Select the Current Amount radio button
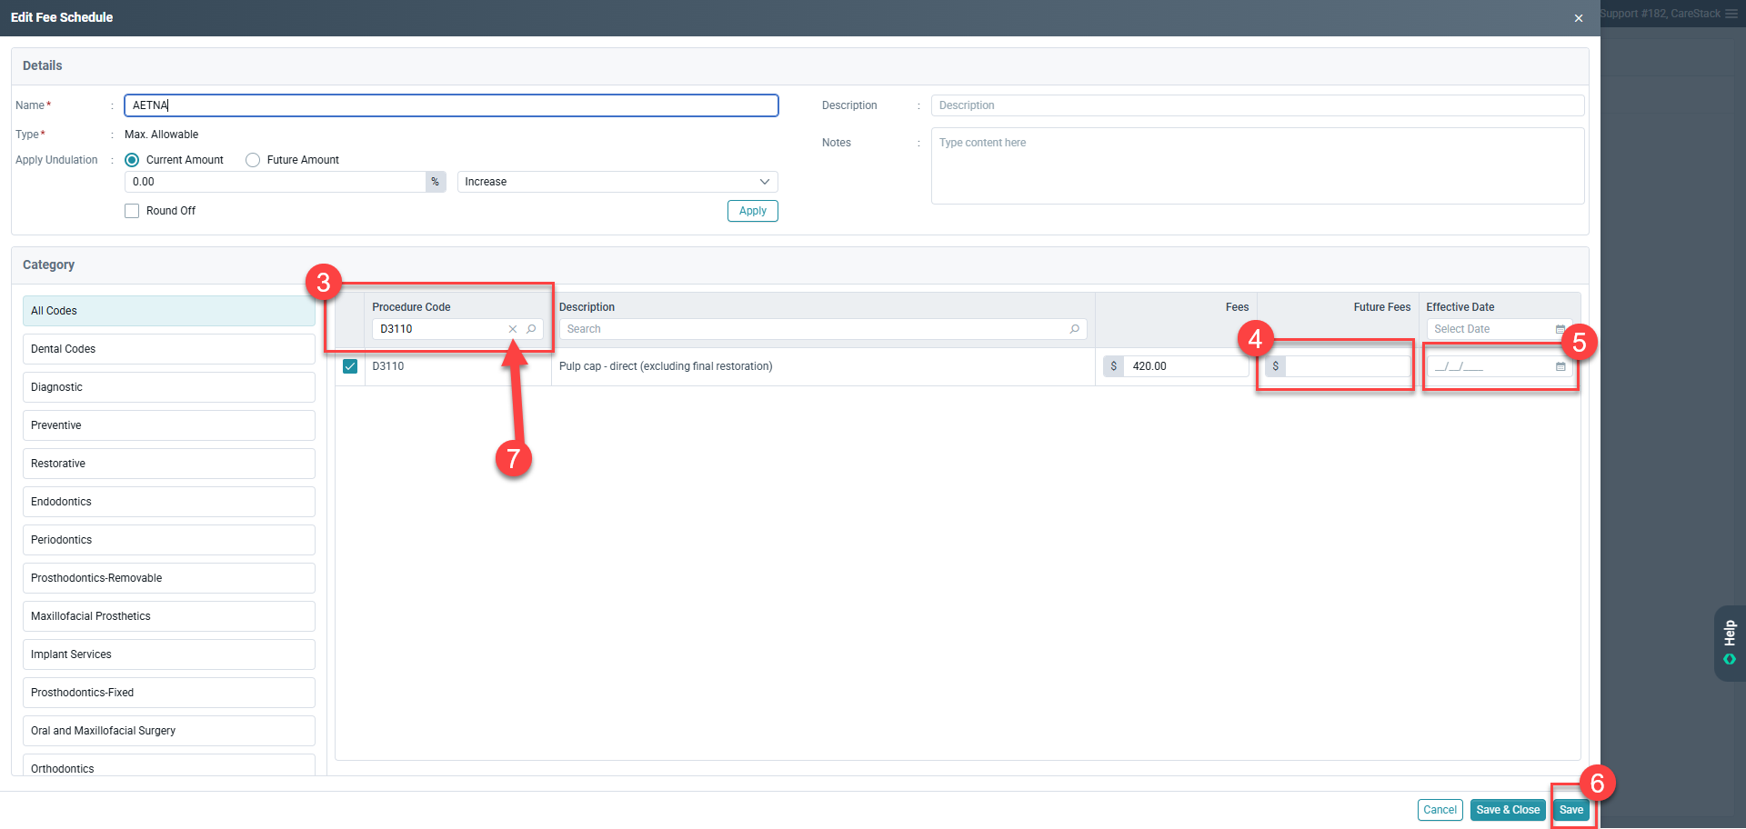The image size is (1746, 829). pyautogui.click(x=132, y=160)
